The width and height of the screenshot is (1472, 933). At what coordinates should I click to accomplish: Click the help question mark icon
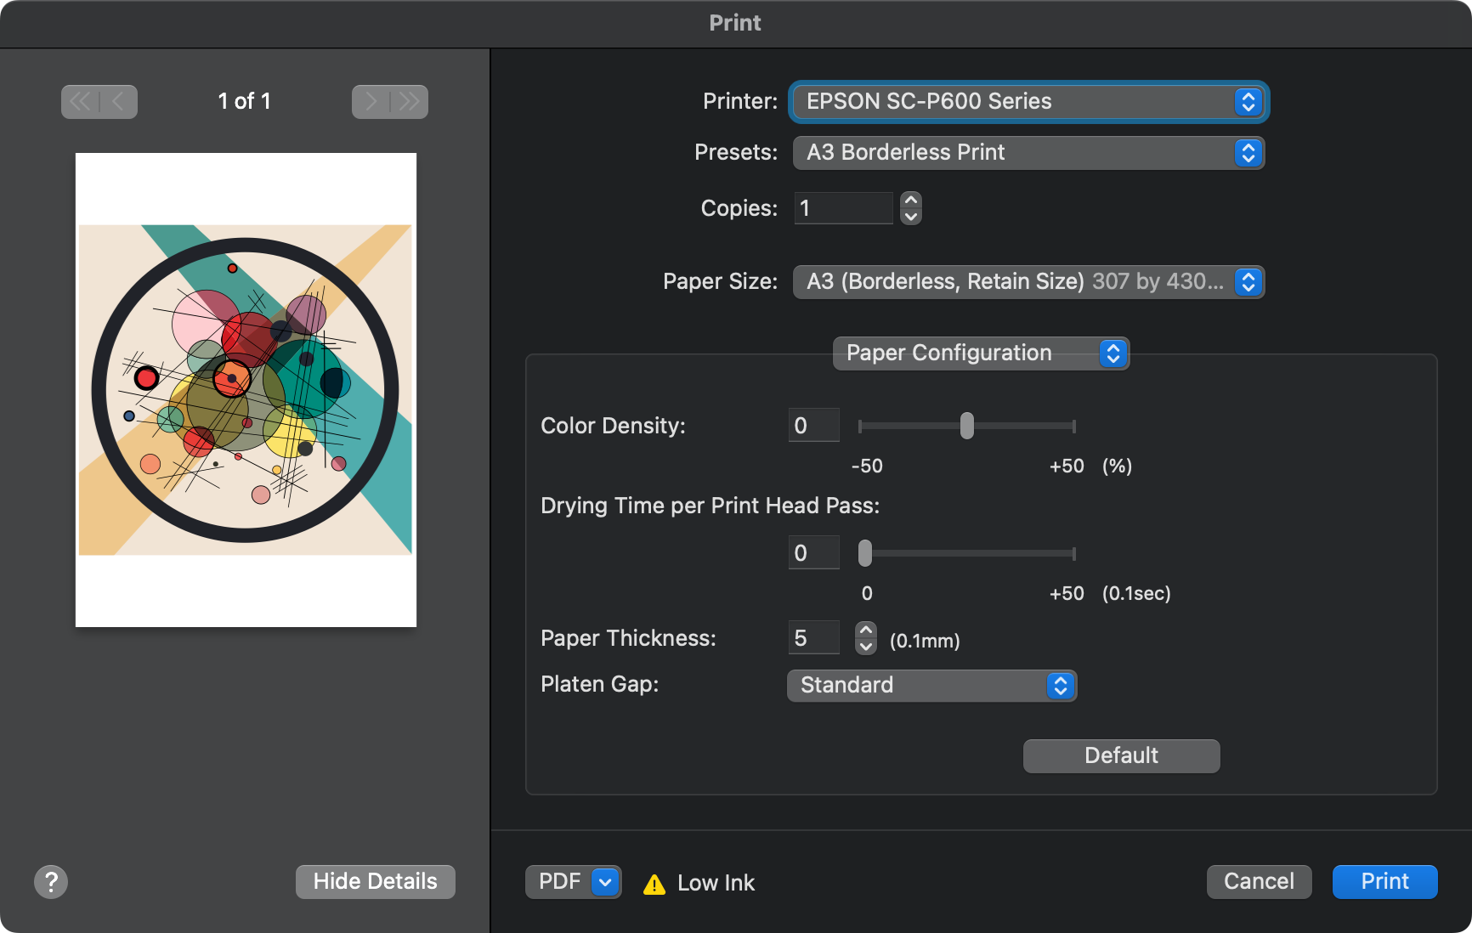point(51,882)
